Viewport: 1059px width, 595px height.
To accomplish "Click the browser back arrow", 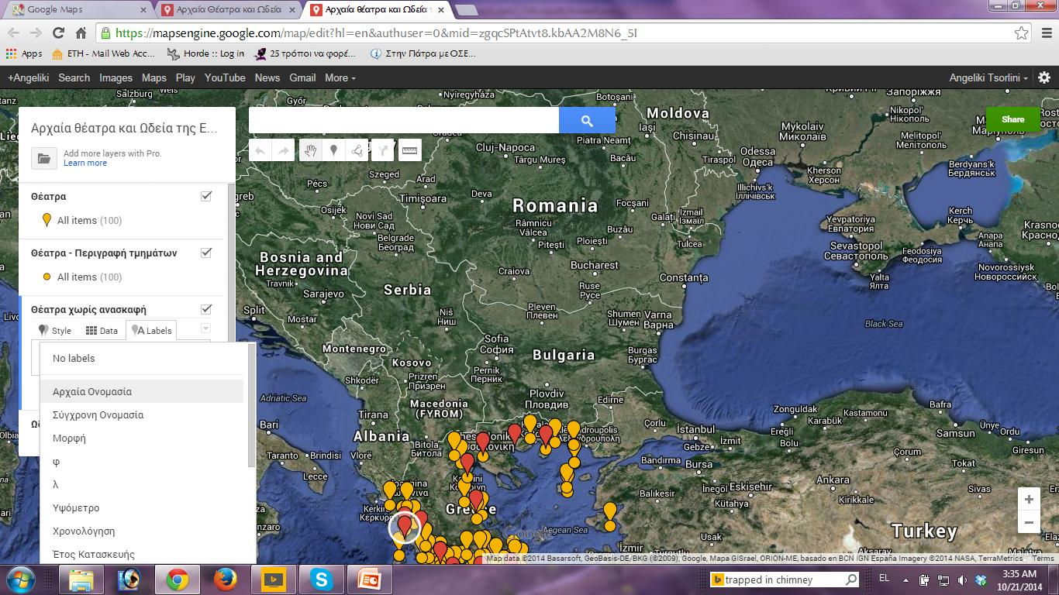I will pos(14,33).
